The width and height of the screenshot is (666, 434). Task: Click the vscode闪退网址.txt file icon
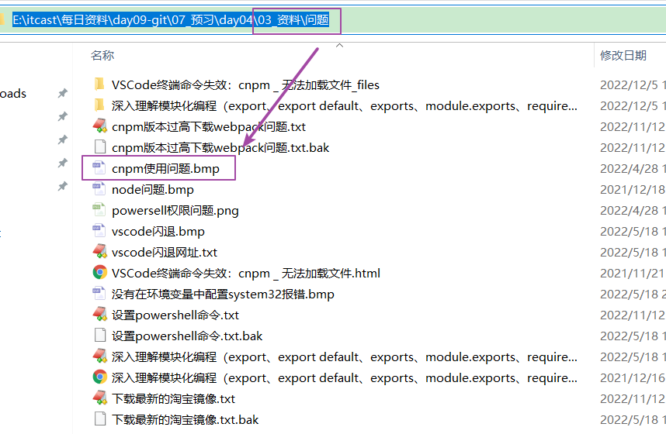[99, 252]
